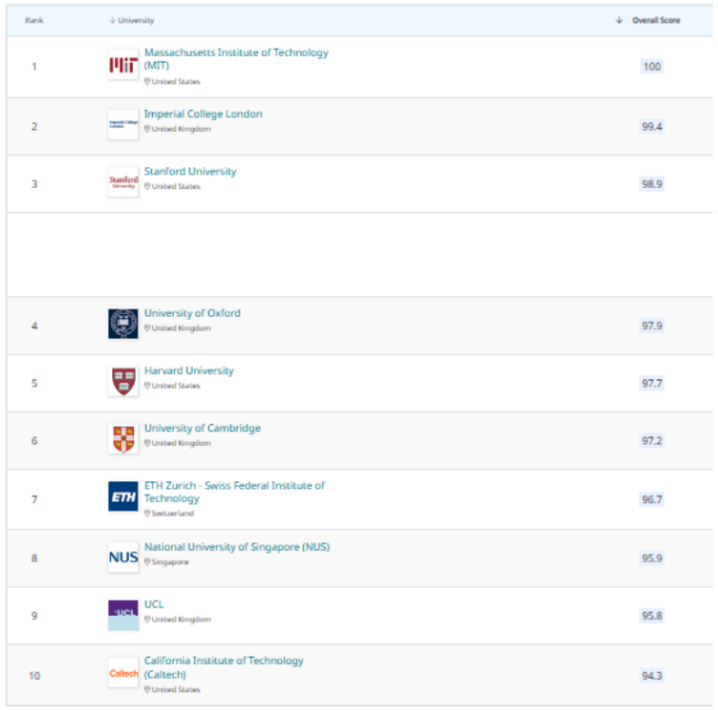Viewport: 718px width, 710px height.
Task: Click the Rank column header
Action: click(34, 20)
